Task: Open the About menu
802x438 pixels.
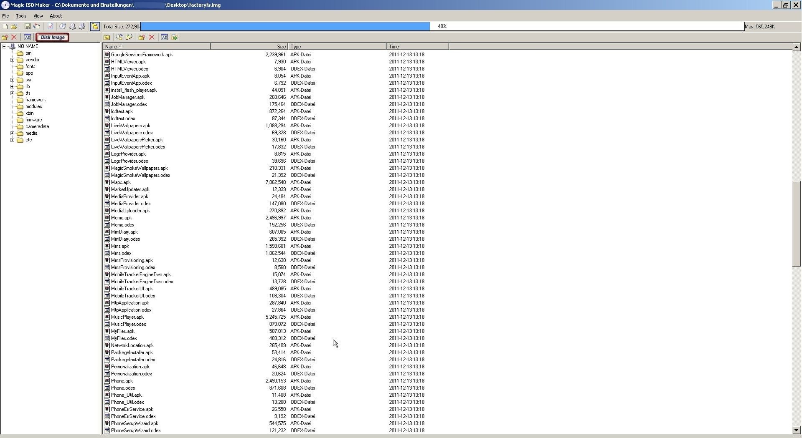Action: 56,16
